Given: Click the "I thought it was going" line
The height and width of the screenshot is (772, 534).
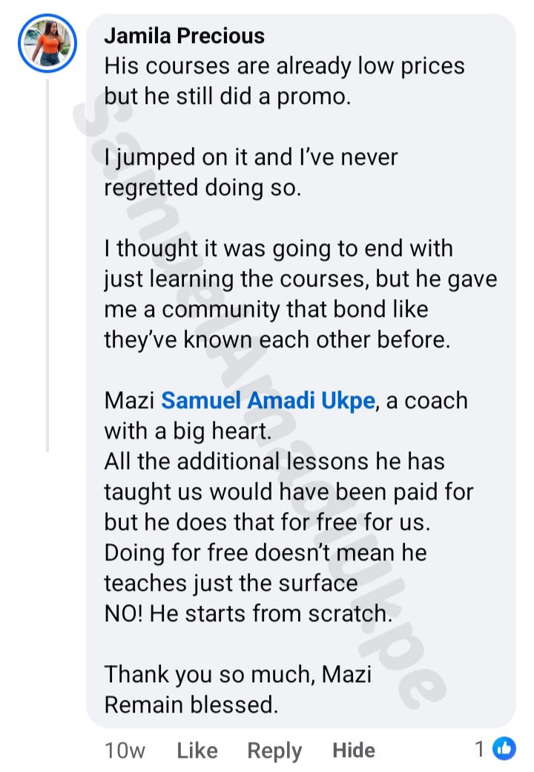Looking at the screenshot, I should point(278,248).
